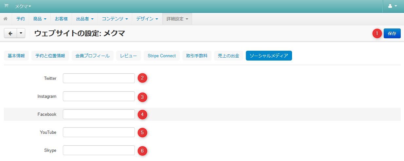The image size is (404, 161).
Task: Expand the dropdown beside the back arrow
Action: (x=21, y=33)
